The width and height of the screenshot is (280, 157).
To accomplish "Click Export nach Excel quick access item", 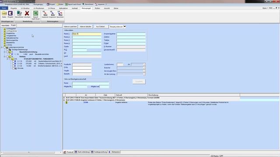I will (73, 4).
